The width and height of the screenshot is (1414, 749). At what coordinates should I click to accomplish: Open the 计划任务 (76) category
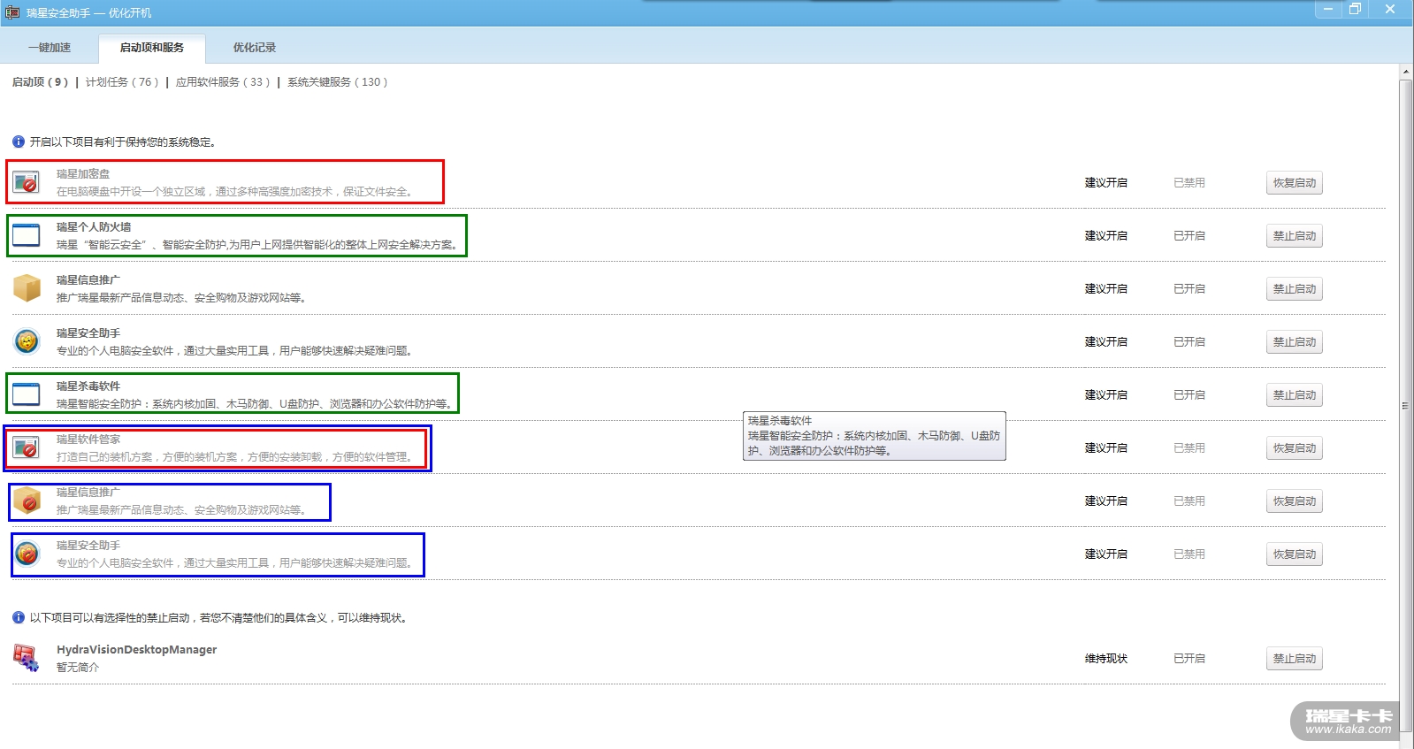click(x=122, y=82)
